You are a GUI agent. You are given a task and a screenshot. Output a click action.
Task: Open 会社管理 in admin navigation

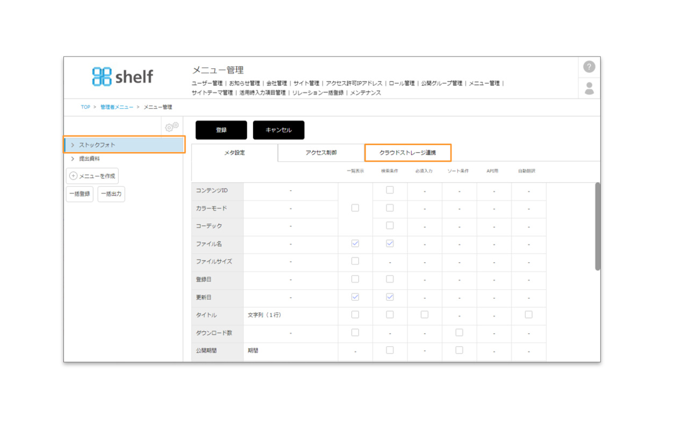[276, 83]
